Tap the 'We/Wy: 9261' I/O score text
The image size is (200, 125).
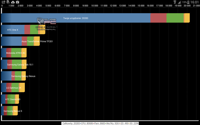[x=113, y=123]
